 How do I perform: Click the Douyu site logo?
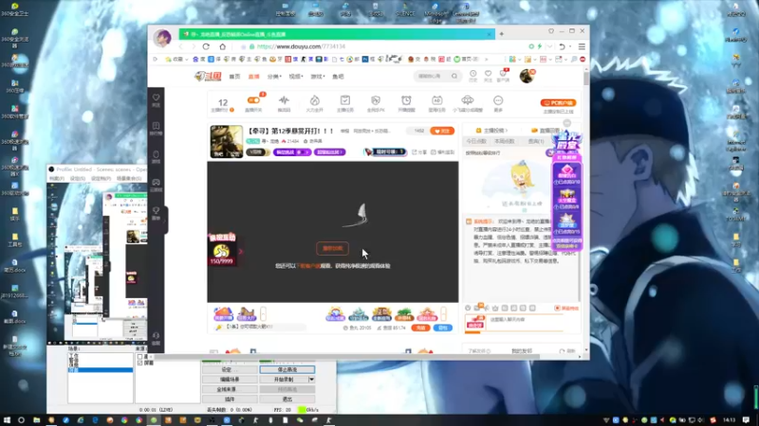pos(208,77)
